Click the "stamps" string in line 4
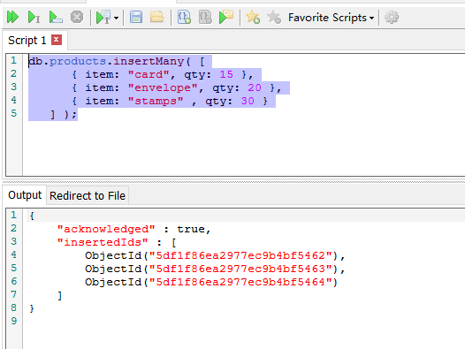This screenshot has height=349, width=465. tap(156, 101)
